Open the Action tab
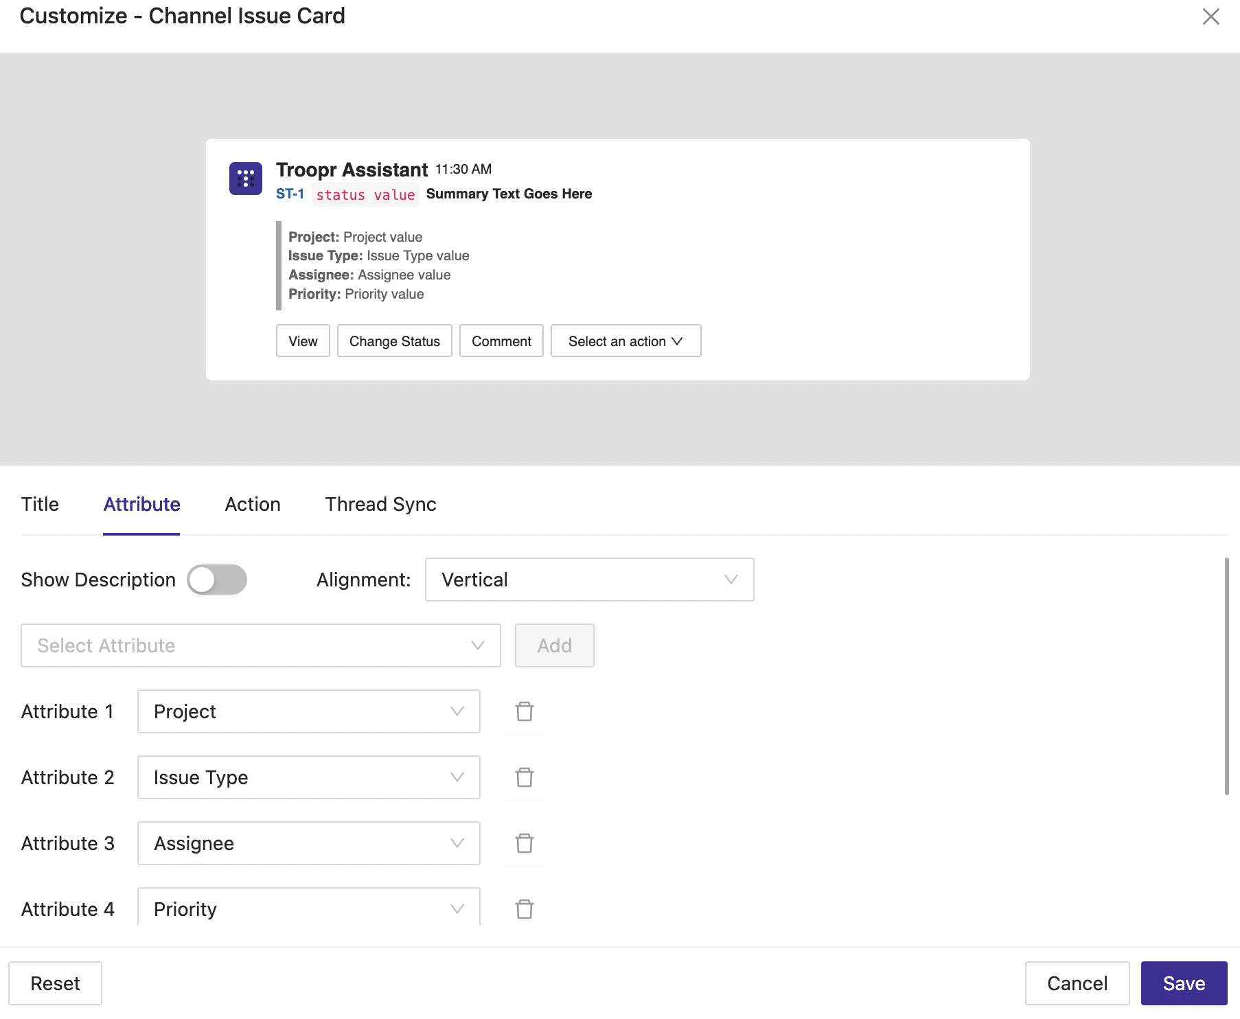Image resolution: width=1240 pixels, height=1019 pixels. pos(253,504)
